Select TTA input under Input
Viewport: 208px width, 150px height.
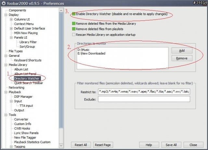click(x=26, y=106)
